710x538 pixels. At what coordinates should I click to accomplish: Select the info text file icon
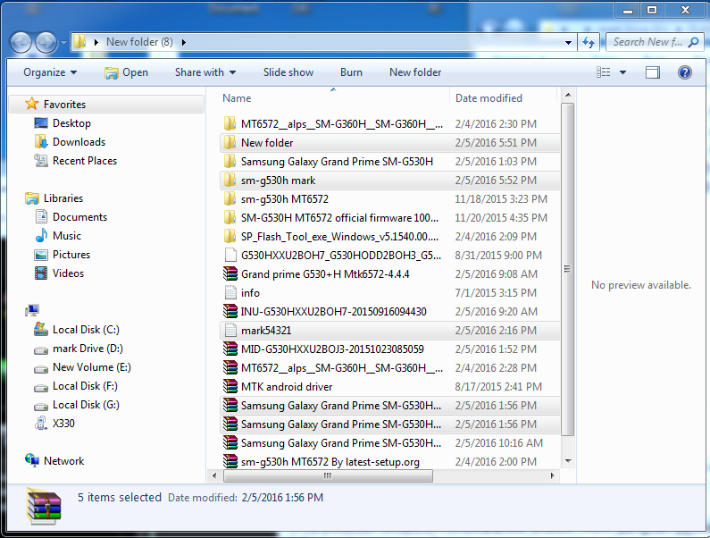[x=230, y=293]
